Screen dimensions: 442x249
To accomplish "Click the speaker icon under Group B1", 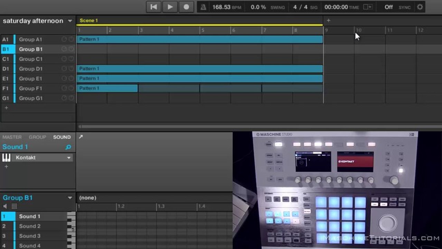I will point(5,206).
